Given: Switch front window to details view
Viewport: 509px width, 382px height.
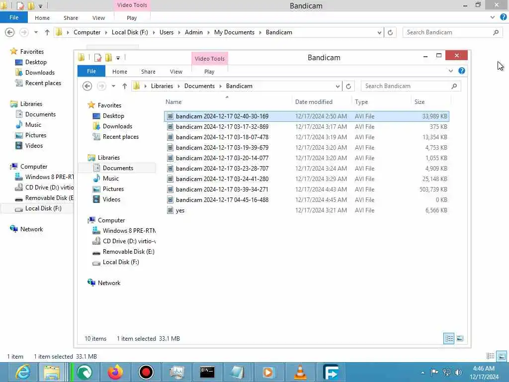Looking at the screenshot, I should click(x=449, y=338).
